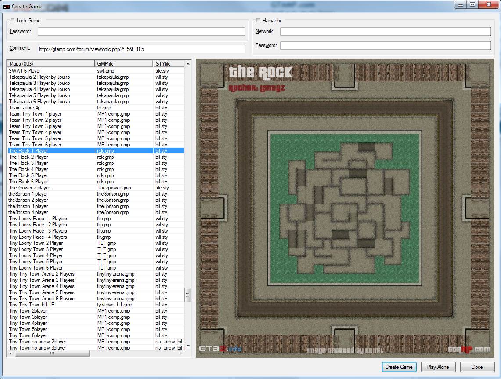Click the Comment text field
Screen dimensions: 501x379
pos(141,49)
